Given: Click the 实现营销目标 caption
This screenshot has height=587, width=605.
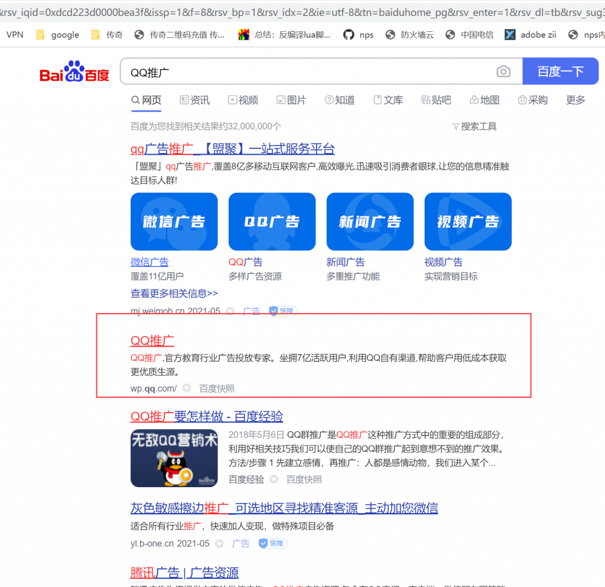Looking at the screenshot, I should click(x=451, y=276).
